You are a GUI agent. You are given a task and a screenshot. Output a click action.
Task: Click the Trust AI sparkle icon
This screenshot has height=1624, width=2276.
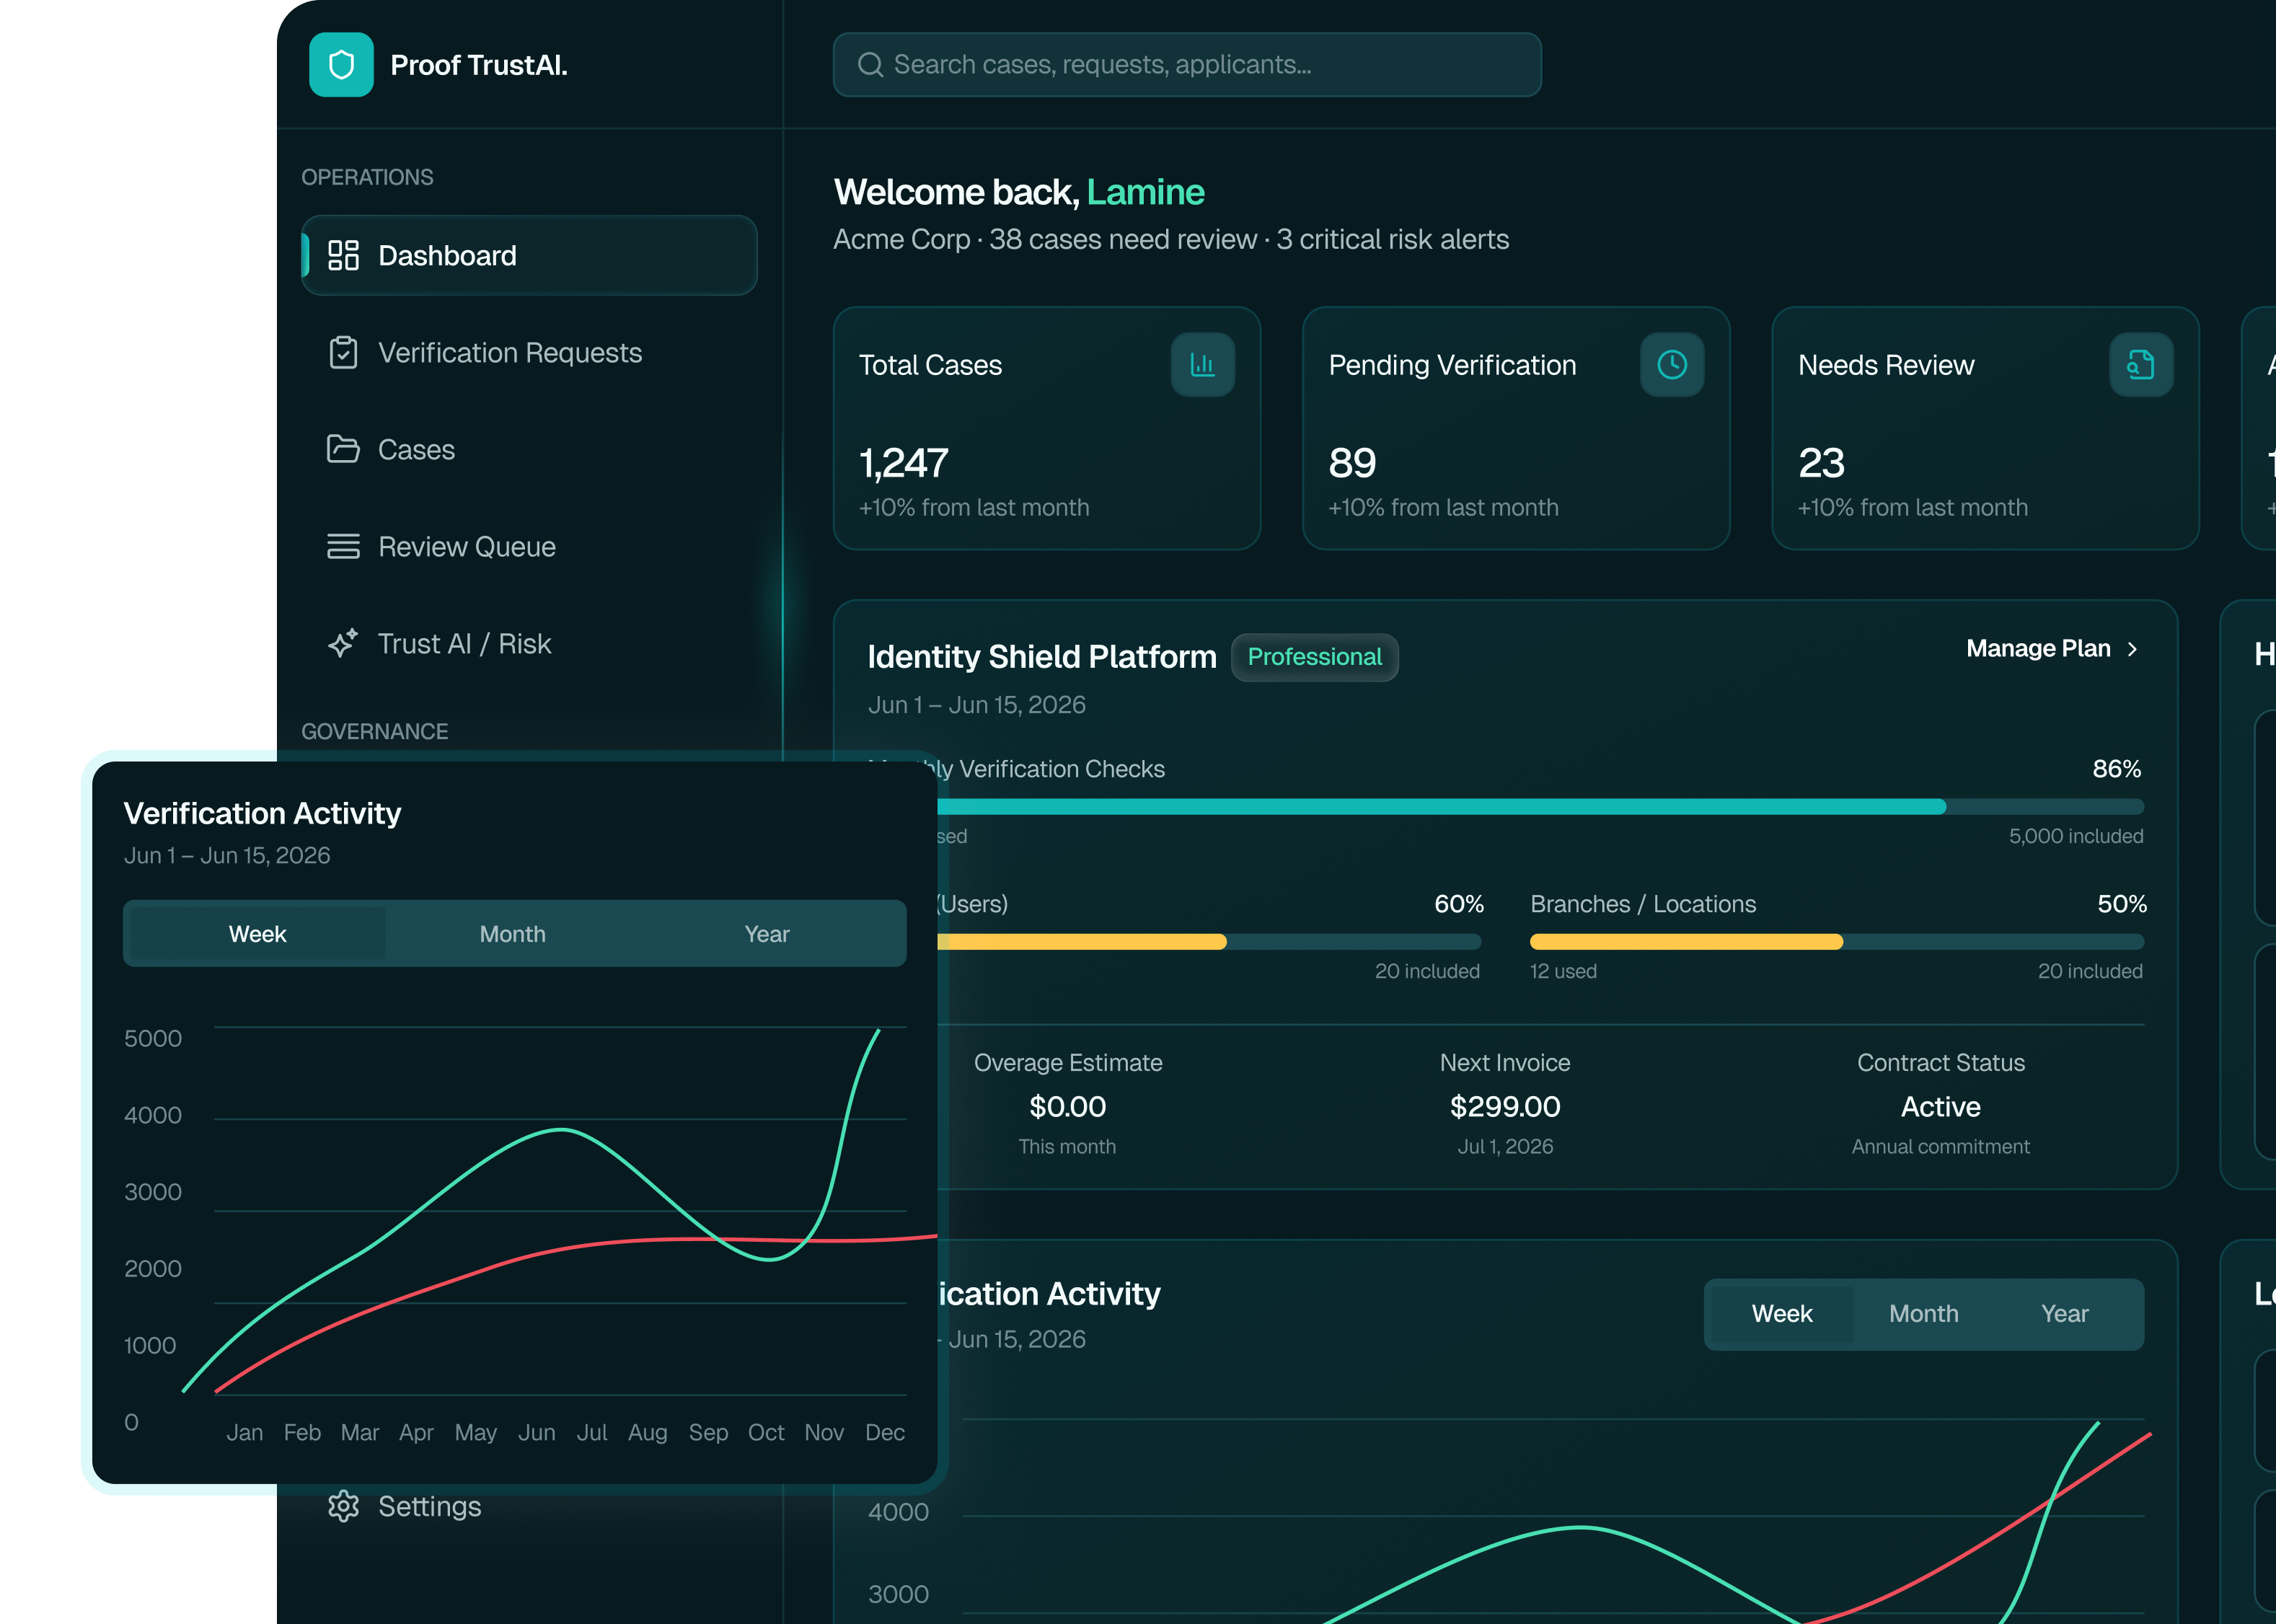[x=343, y=643]
